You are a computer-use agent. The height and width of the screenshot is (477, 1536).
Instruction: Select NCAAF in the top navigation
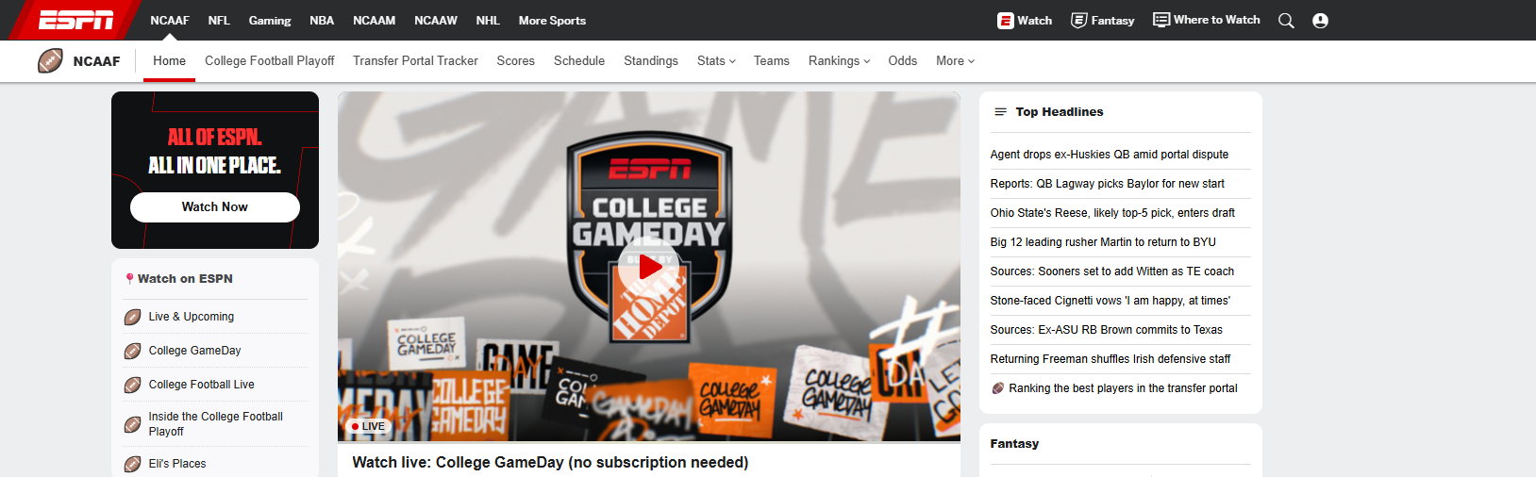[x=170, y=21]
